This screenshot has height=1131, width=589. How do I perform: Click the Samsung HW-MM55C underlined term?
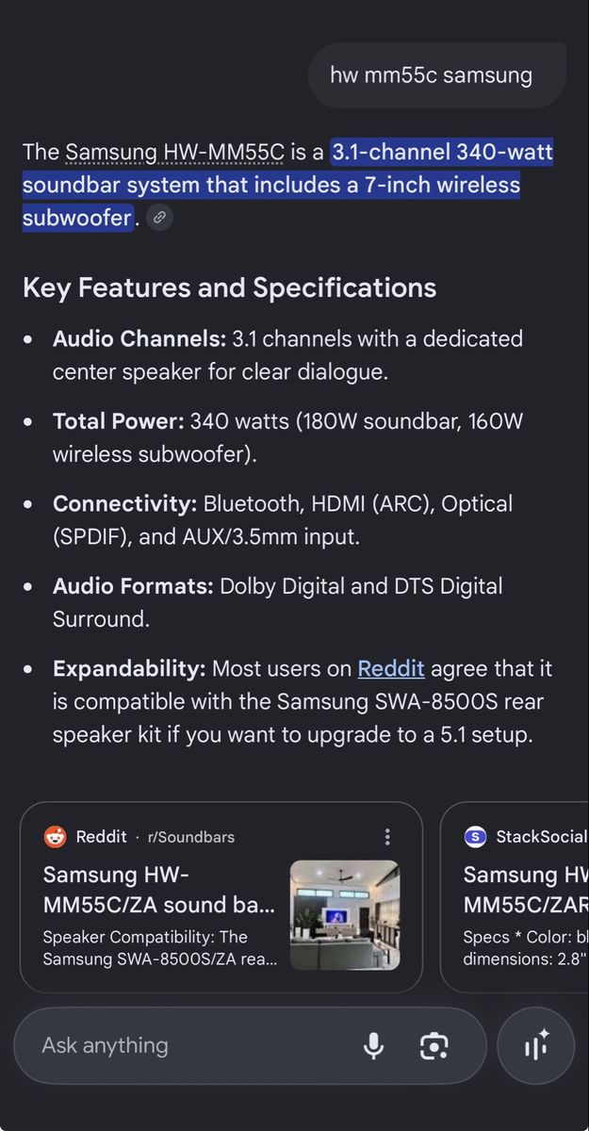(x=174, y=153)
